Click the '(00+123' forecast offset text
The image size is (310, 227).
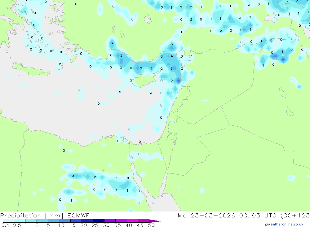tap(295, 215)
